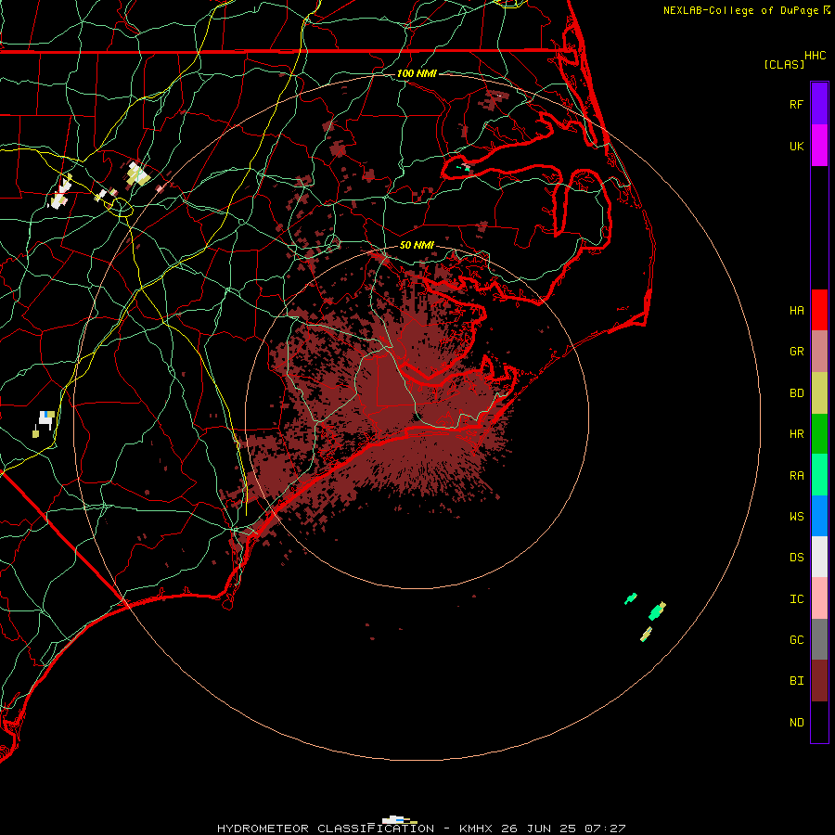Select the BD yellow legend block
The height and width of the screenshot is (835, 835).
point(819,393)
